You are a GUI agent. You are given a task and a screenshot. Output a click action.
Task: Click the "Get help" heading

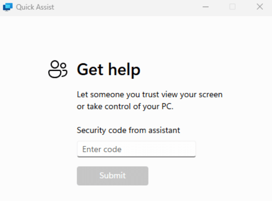tap(109, 70)
